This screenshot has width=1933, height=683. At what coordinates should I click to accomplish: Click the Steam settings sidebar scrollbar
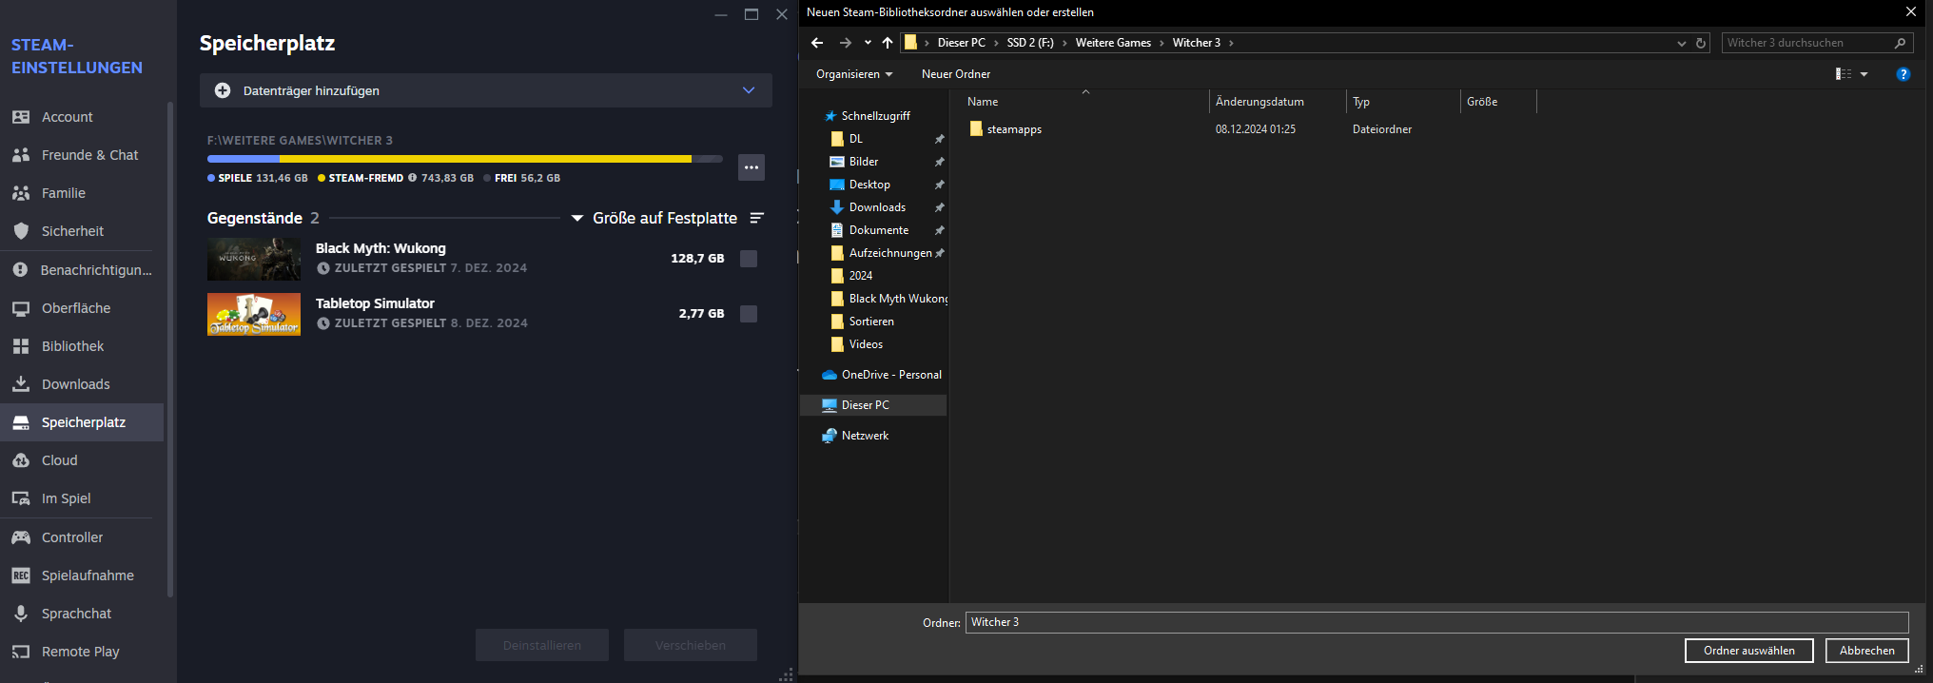pos(170,349)
